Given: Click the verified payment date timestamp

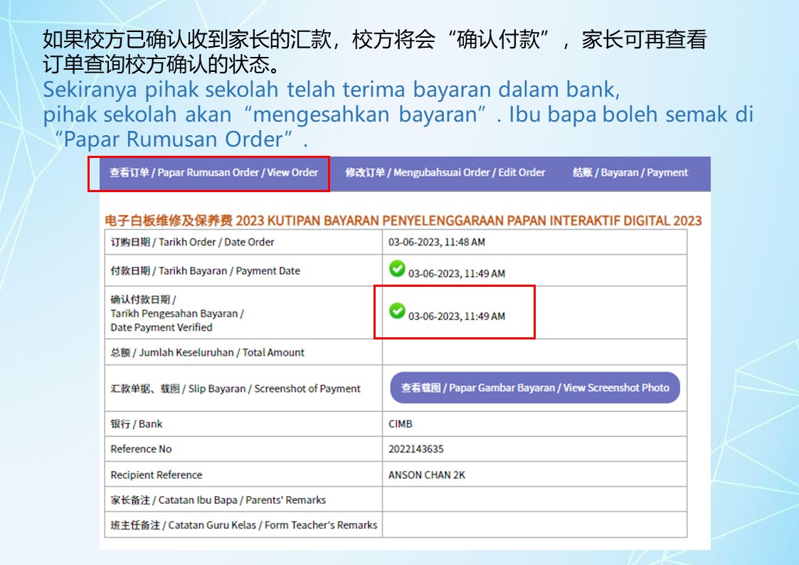Looking at the screenshot, I should [x=457, y=317].
